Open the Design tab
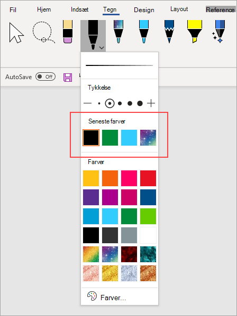This screenshot has width=237, height=316. coord(144,10)
